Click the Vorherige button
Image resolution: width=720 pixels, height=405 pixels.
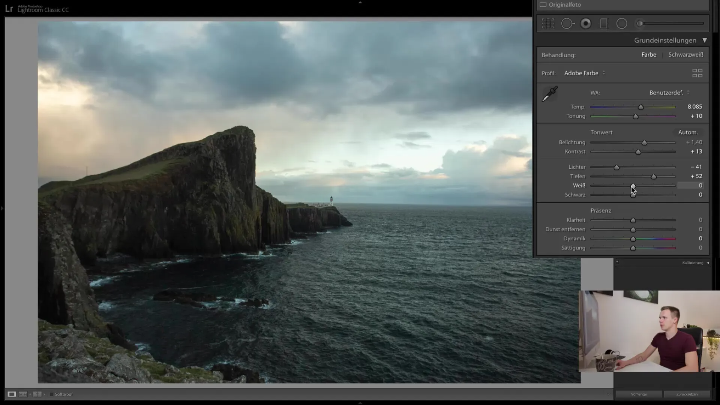(x=639, y=394)
